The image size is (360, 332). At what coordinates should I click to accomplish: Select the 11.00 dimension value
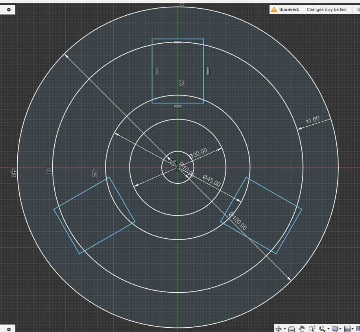(312, 120)
